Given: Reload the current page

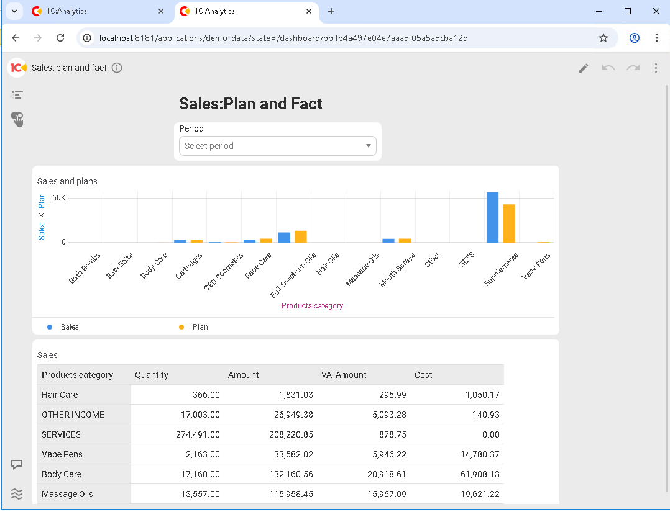Looking at the screenshot, I should (60, 38).
